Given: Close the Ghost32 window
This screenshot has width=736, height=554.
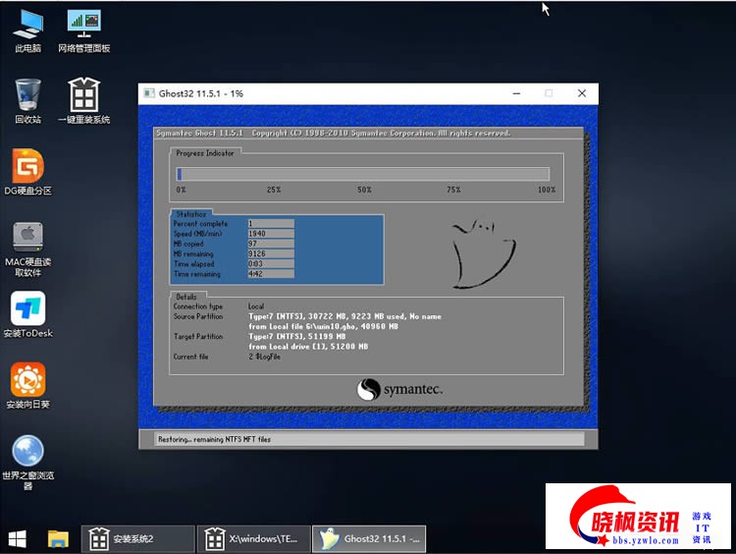Looking at the screenshot, I should click(x=582, y=93).
